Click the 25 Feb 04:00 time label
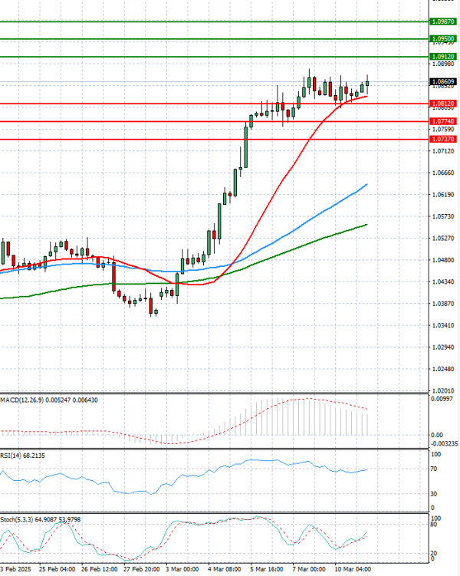The image size is (460, 576). point(57,569)
